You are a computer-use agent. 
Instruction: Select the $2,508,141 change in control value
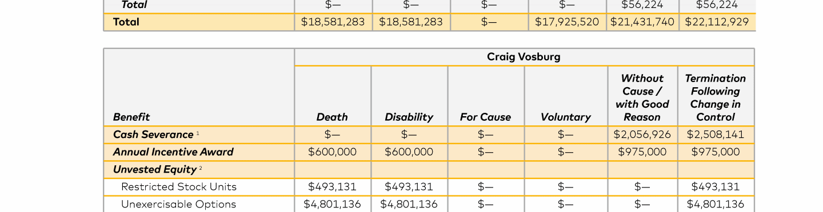[x=715, y=134]
